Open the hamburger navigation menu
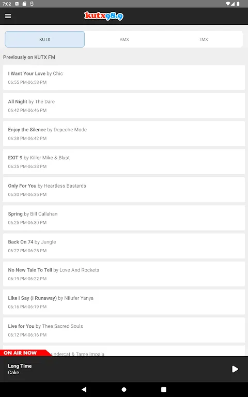The height and width of the screenshot is (397, 248). click(8, 16)
